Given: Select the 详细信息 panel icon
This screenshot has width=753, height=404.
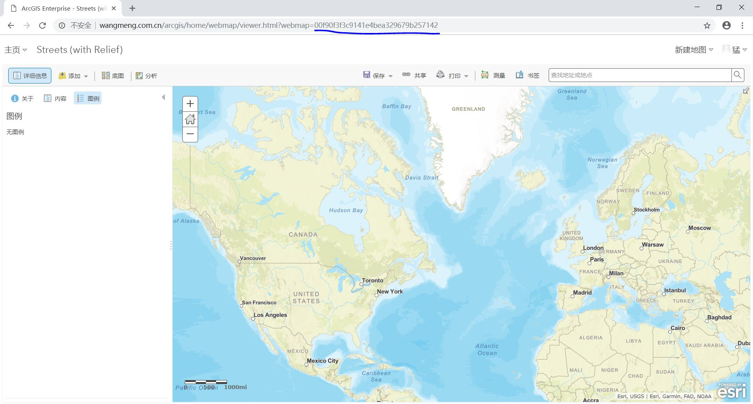Looking at the screenshot, I should [29, 75].
